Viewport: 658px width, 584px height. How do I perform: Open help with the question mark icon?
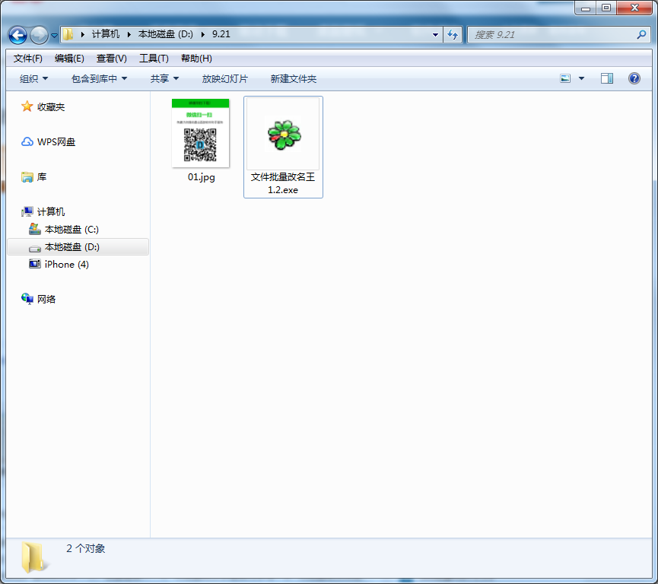click(634, 78)
